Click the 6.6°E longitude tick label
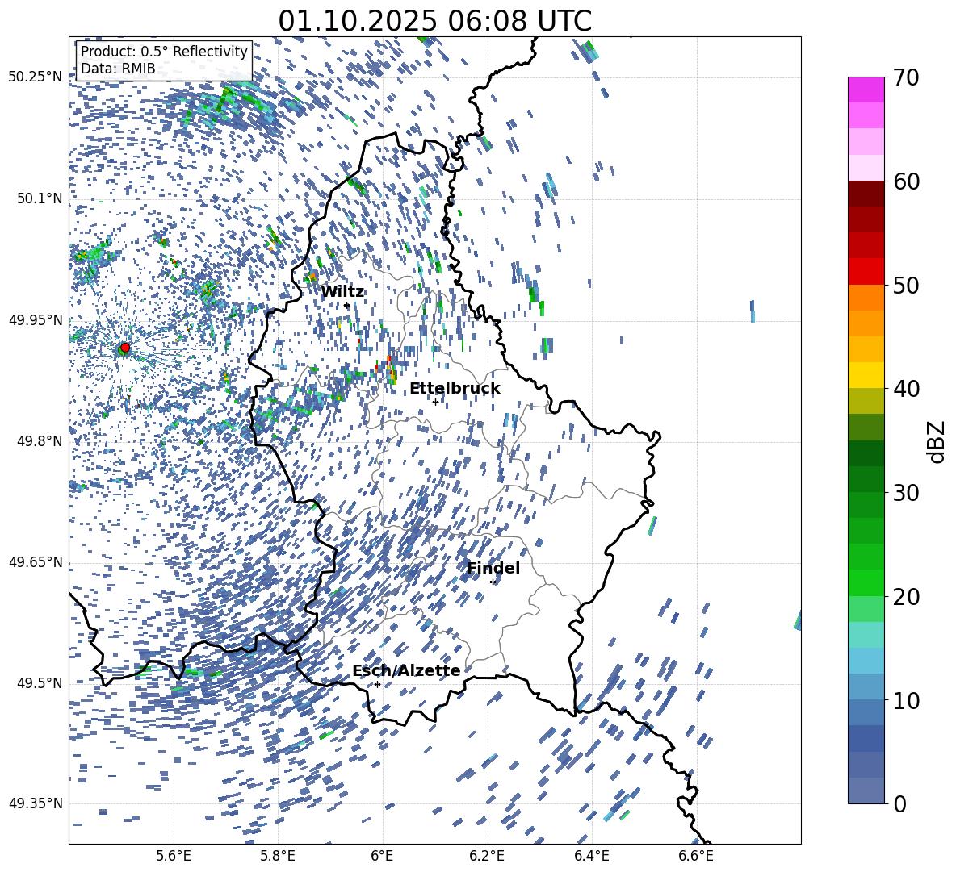Viewport: 956px width, 872px height. tap(696, 856)
